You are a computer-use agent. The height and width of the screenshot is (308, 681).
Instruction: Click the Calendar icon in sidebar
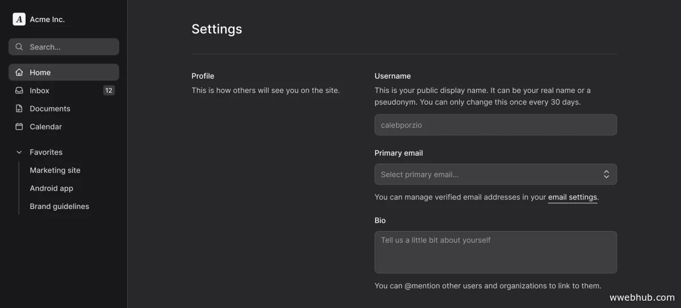click(x=19, y=127)
